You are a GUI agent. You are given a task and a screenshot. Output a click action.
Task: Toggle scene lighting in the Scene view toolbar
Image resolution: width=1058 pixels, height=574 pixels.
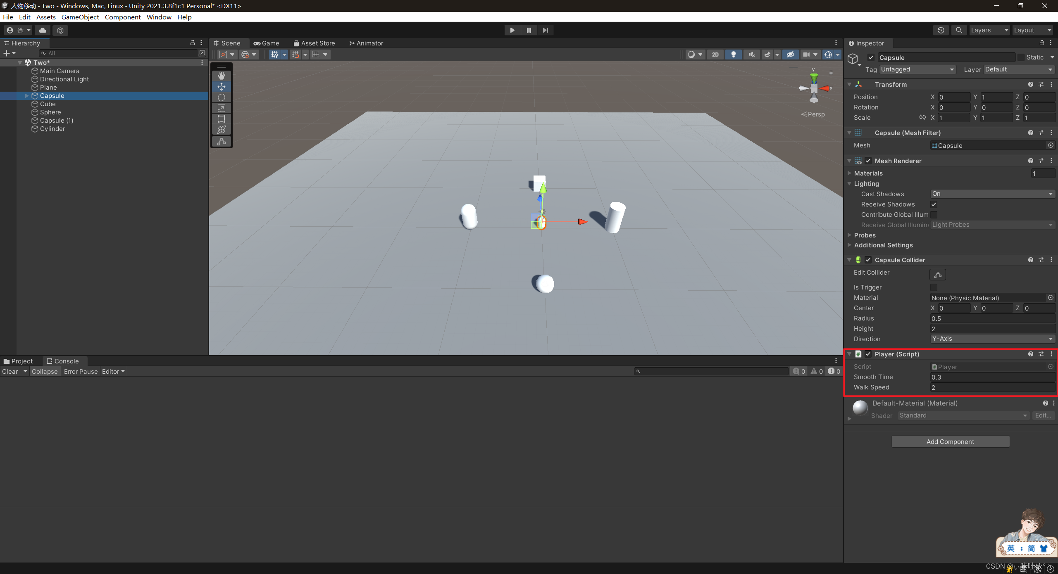tap(734, 54)
